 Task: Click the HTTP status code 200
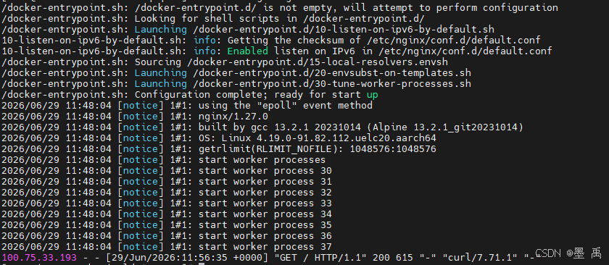(381, 257)
